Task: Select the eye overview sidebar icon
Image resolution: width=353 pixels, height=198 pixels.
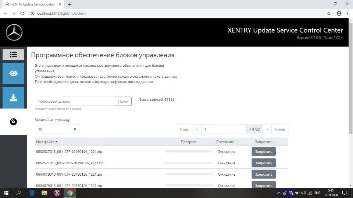Action: point(13,73)
